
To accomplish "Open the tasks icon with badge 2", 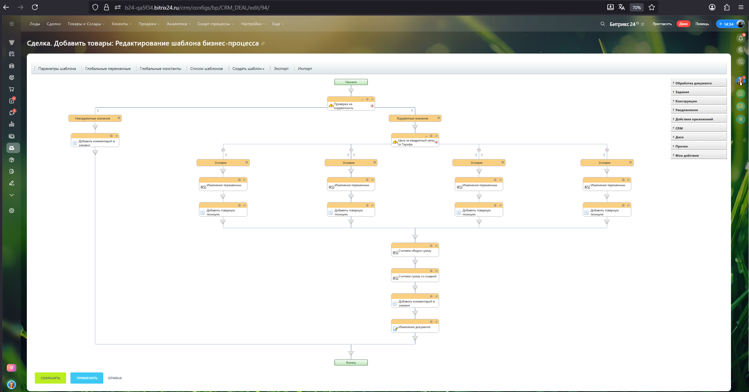I will (12, 101).
